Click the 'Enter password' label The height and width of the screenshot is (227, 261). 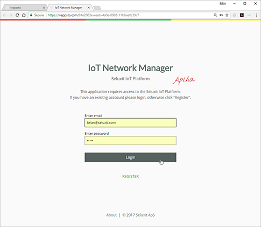(x=97, y=134)
